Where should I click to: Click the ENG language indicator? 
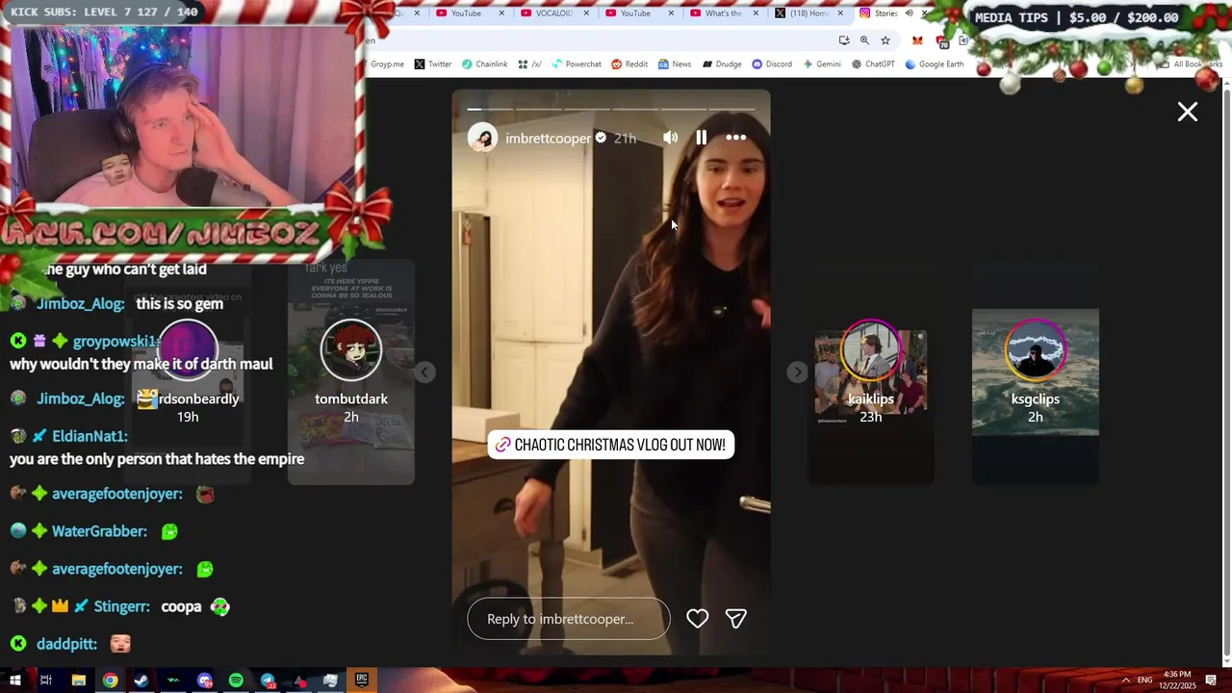(1144, 680)
